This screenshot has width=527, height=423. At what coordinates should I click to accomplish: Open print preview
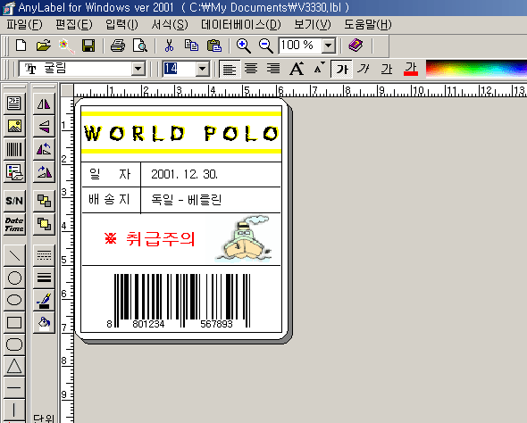[x=140, y=46]
